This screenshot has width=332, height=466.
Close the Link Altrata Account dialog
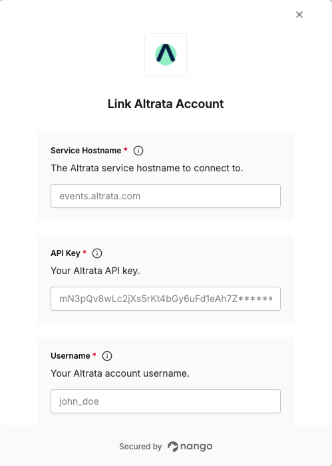(x=299, y=15)
